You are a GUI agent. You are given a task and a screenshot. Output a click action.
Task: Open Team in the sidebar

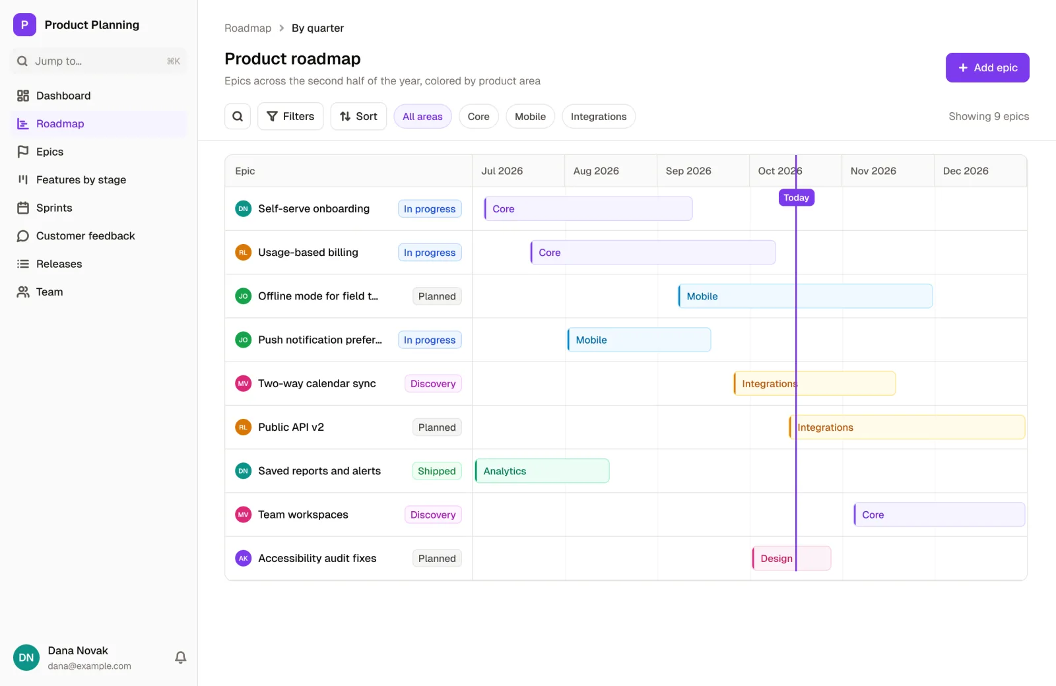coord(98,292)
